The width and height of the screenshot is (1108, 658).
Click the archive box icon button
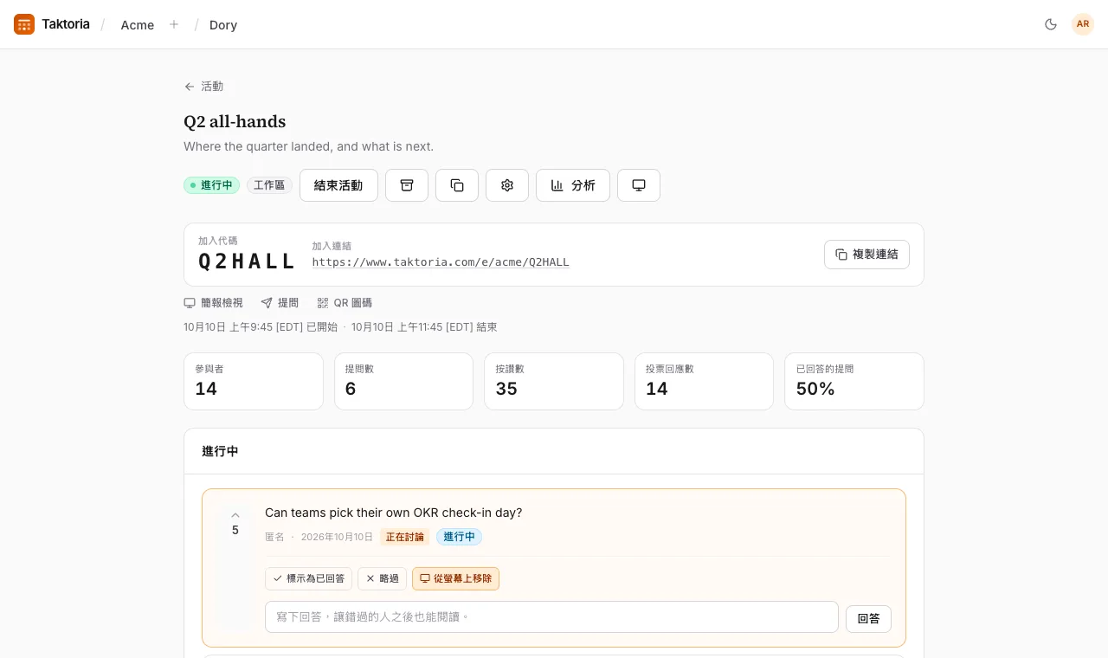click(x=407, y=185)
